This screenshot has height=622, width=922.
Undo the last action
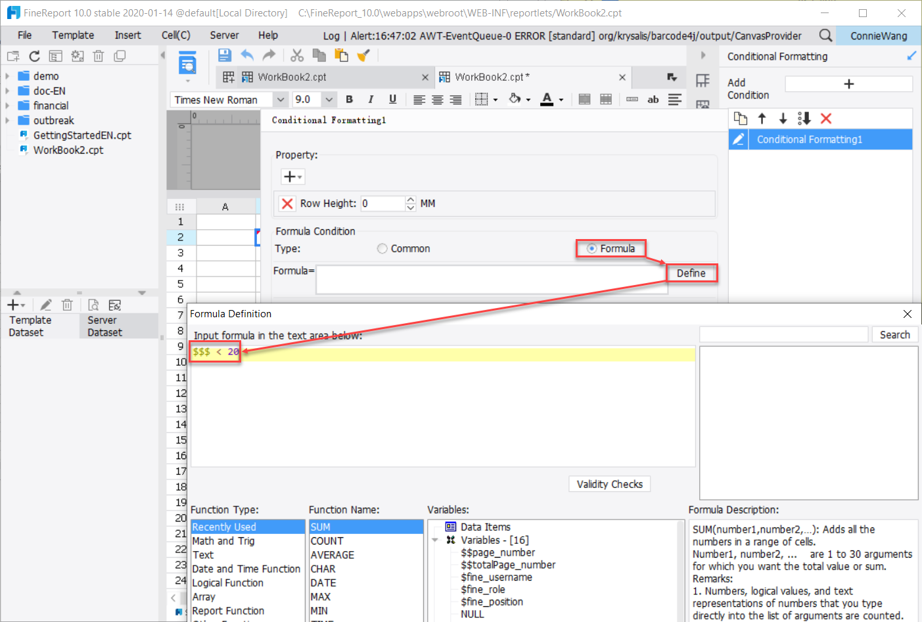coord(247,56)
